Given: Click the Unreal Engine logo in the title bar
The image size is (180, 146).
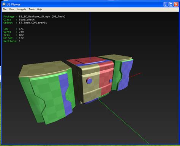Looking at the screenshot, I should (4, 5).
